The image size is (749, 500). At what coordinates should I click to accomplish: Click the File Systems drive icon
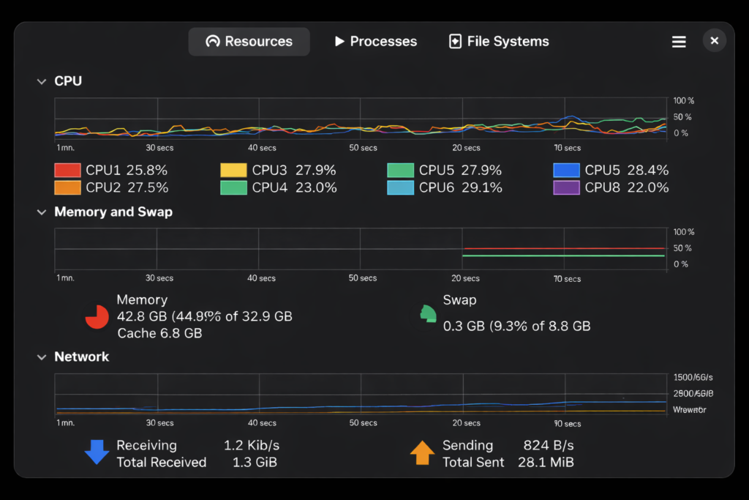[x=456, y=41]
